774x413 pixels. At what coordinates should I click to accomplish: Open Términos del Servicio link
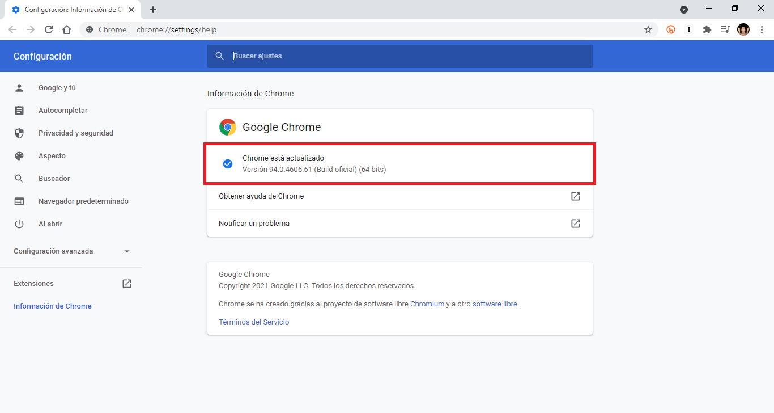point(254,322)
